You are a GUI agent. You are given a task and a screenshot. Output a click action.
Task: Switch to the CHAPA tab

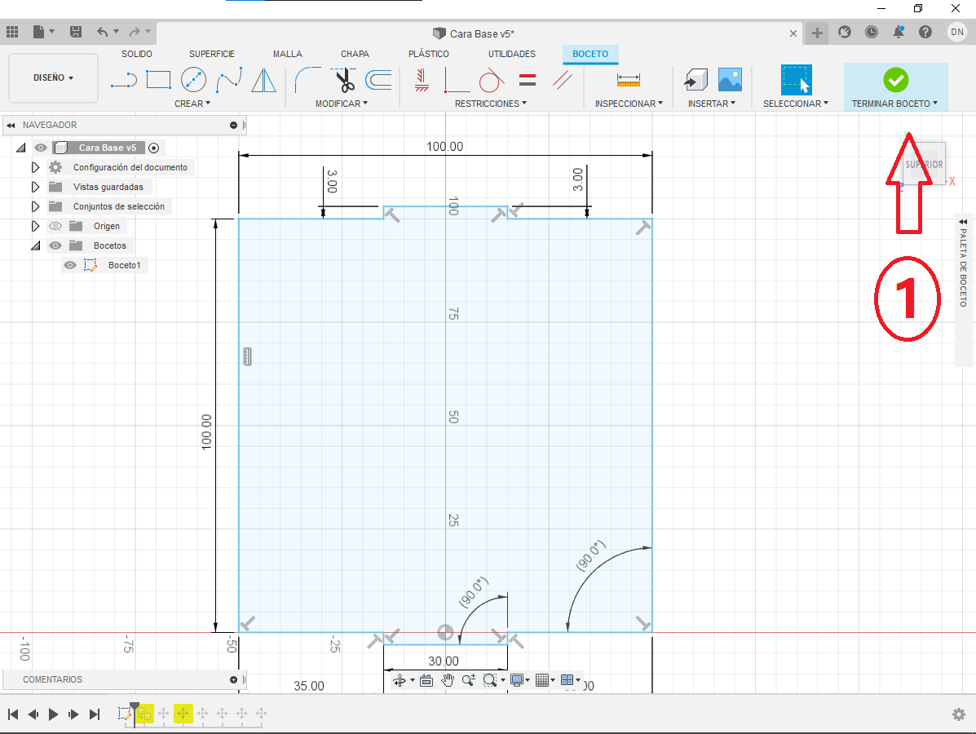point(355,54)
